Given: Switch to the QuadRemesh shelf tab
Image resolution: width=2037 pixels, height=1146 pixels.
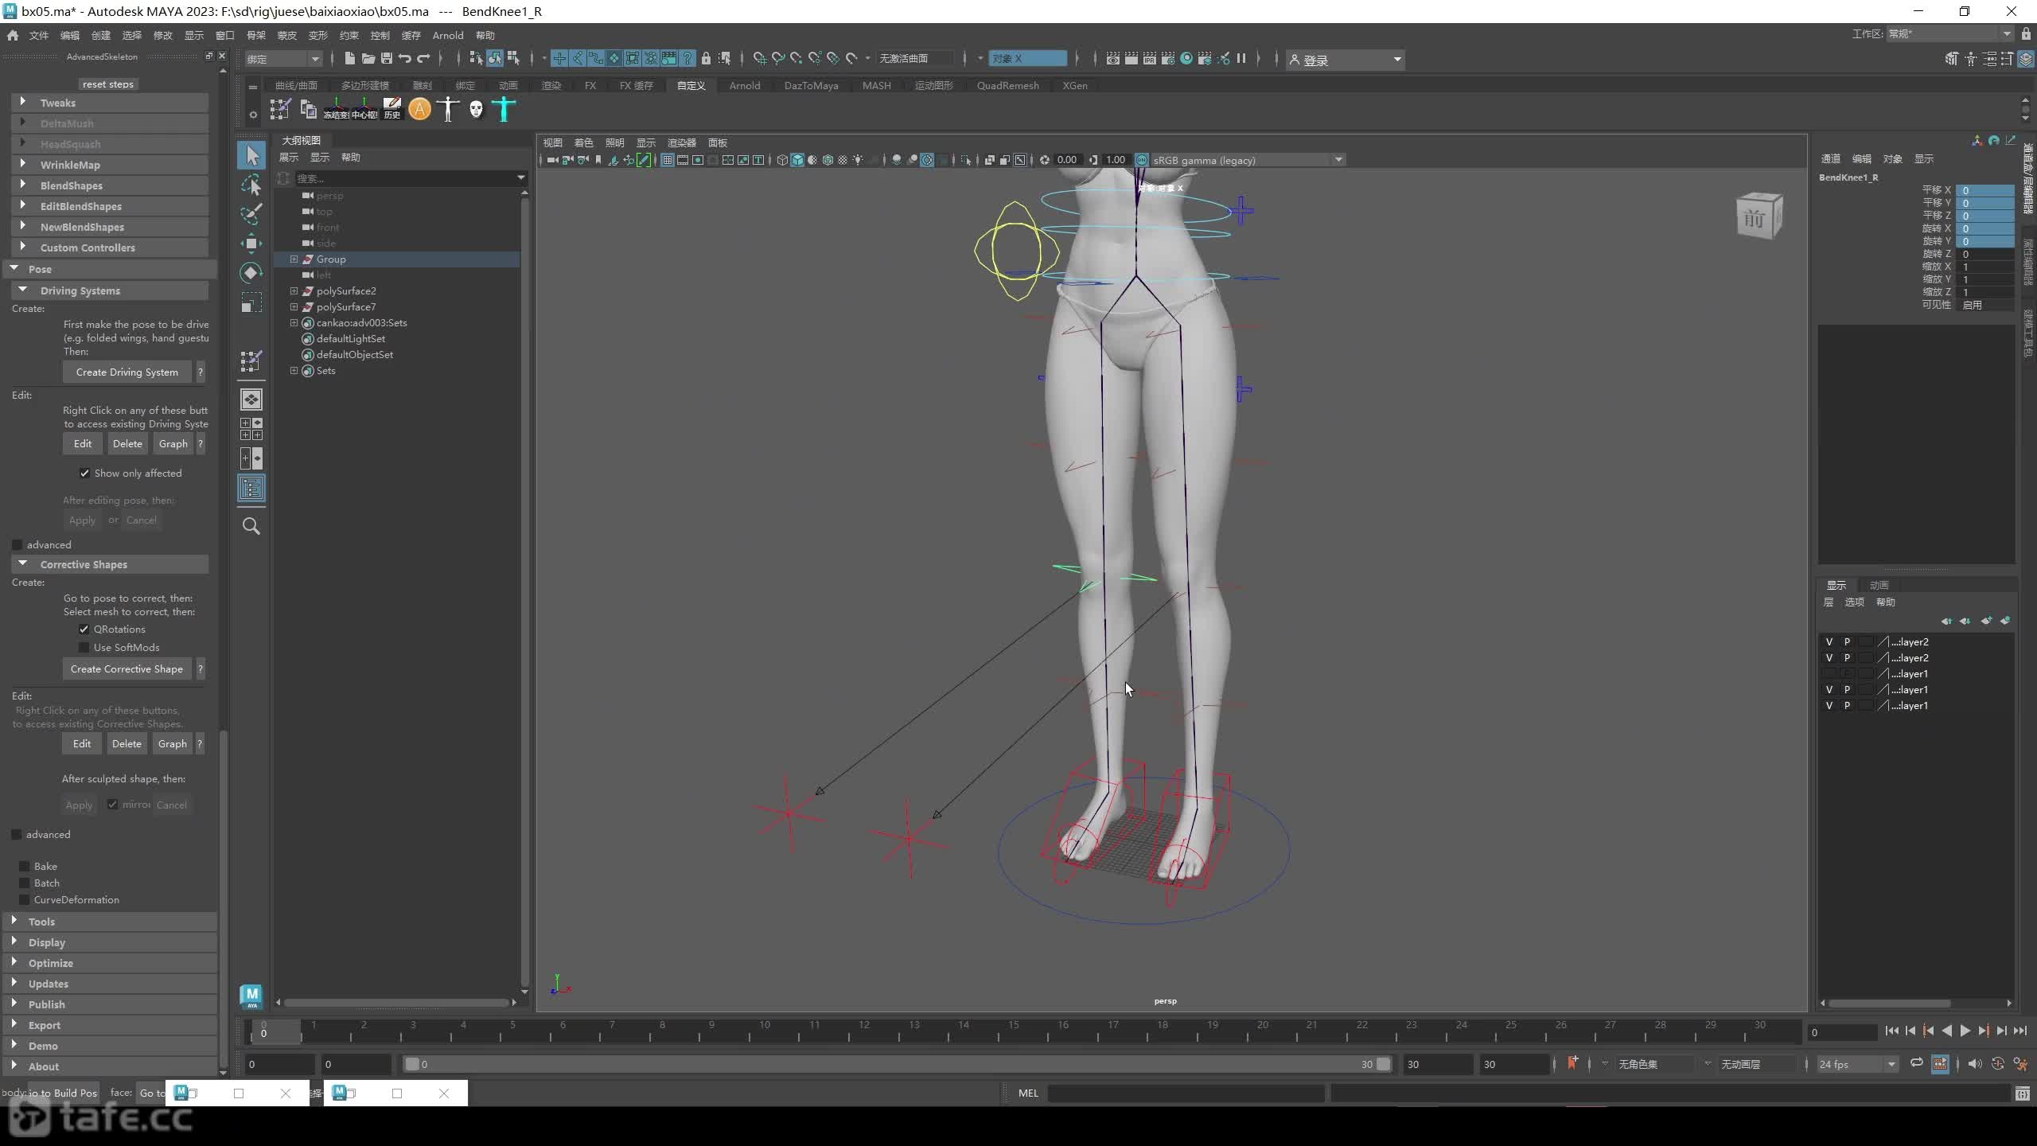Looking at the screenshot, I should pos(1007,85).
